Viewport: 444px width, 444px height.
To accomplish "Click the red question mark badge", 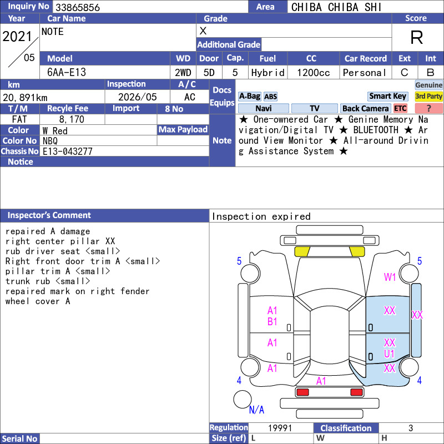I will (x=428, y=108).
